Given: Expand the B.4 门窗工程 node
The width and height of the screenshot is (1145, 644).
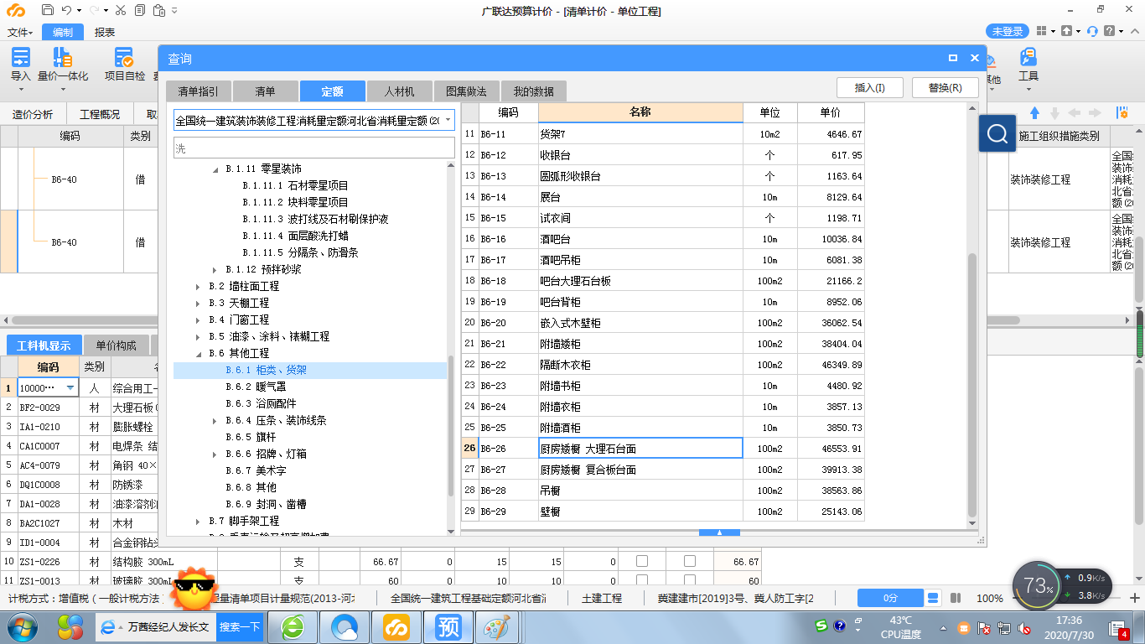Looking at the screenshot, I should pyautogui.click(x=199, y=319).
